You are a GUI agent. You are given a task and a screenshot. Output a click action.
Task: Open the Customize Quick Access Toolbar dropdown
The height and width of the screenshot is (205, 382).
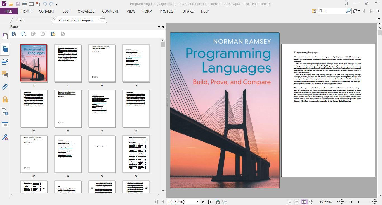point(57,4)
